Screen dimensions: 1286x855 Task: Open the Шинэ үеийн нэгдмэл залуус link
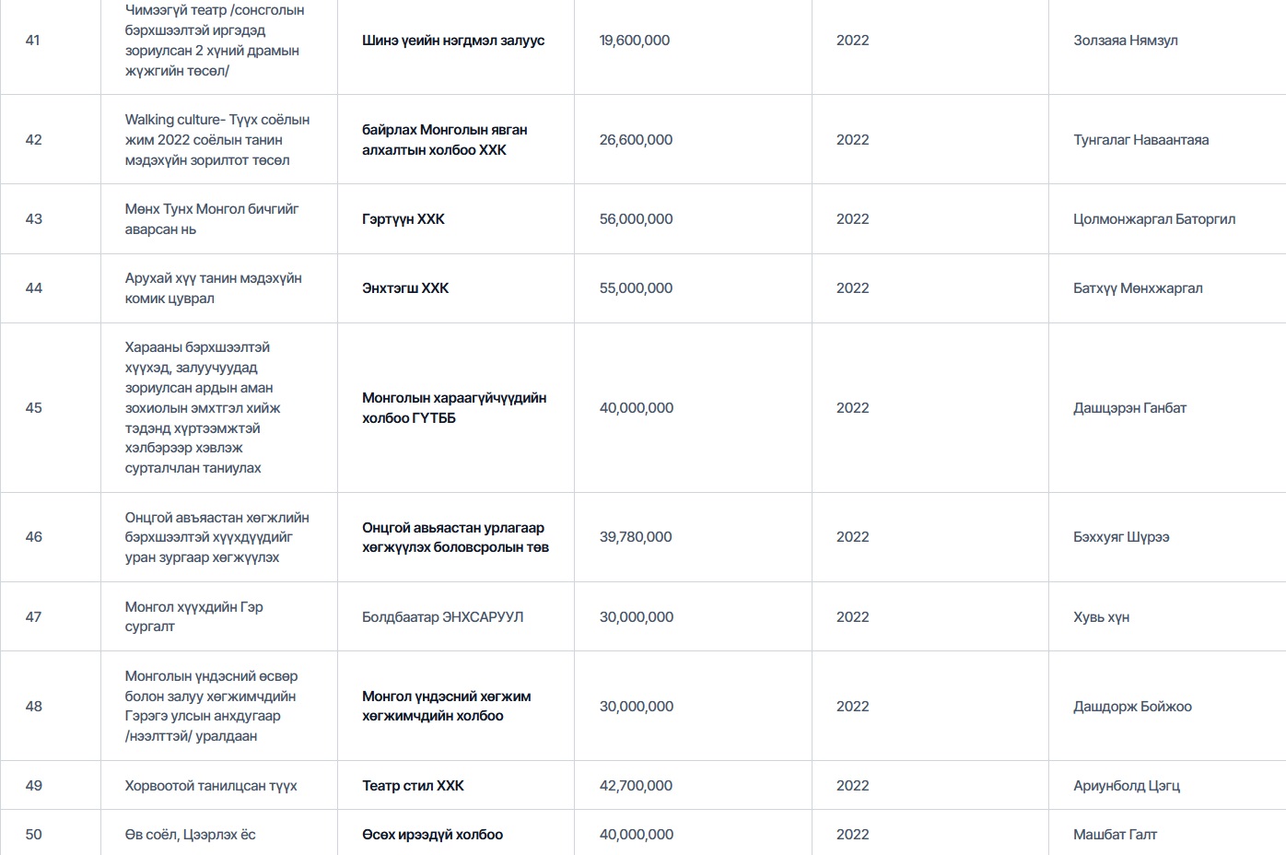pos(453,41)
